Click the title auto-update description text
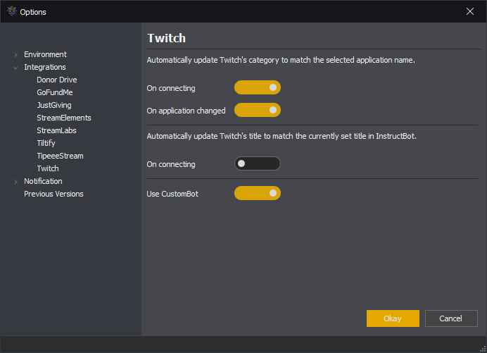Screen dimensions: 487x353 (282, 136)
